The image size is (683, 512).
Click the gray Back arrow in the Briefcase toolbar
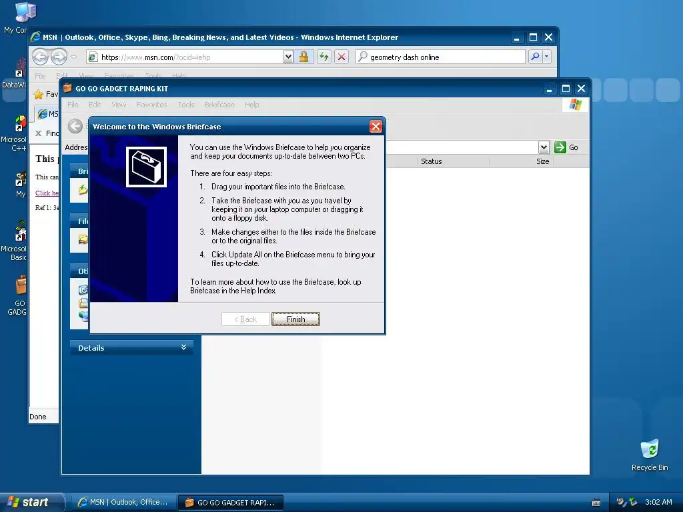click(x=75, y=126)
